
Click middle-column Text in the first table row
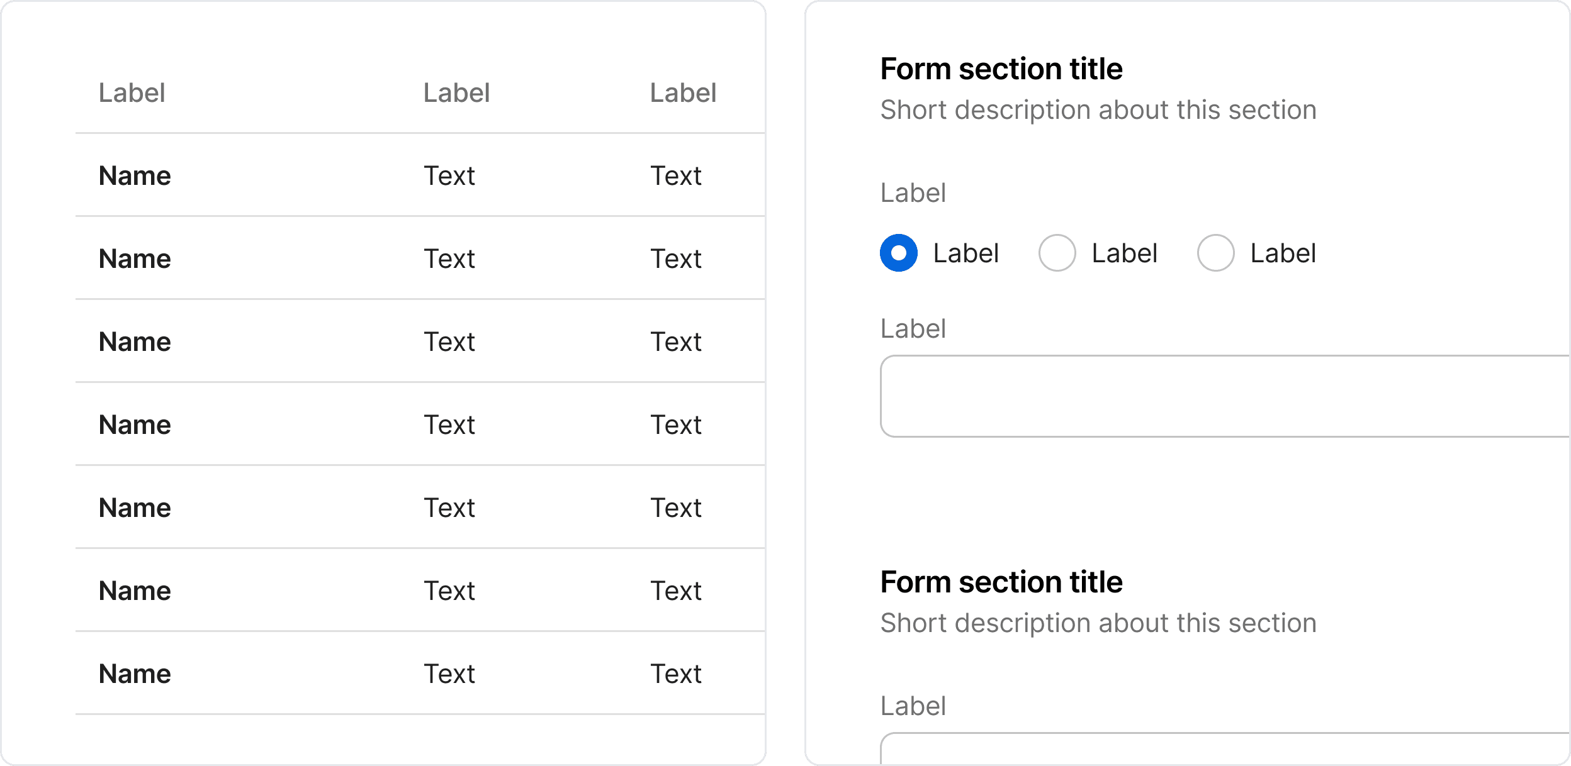point(449,176)
